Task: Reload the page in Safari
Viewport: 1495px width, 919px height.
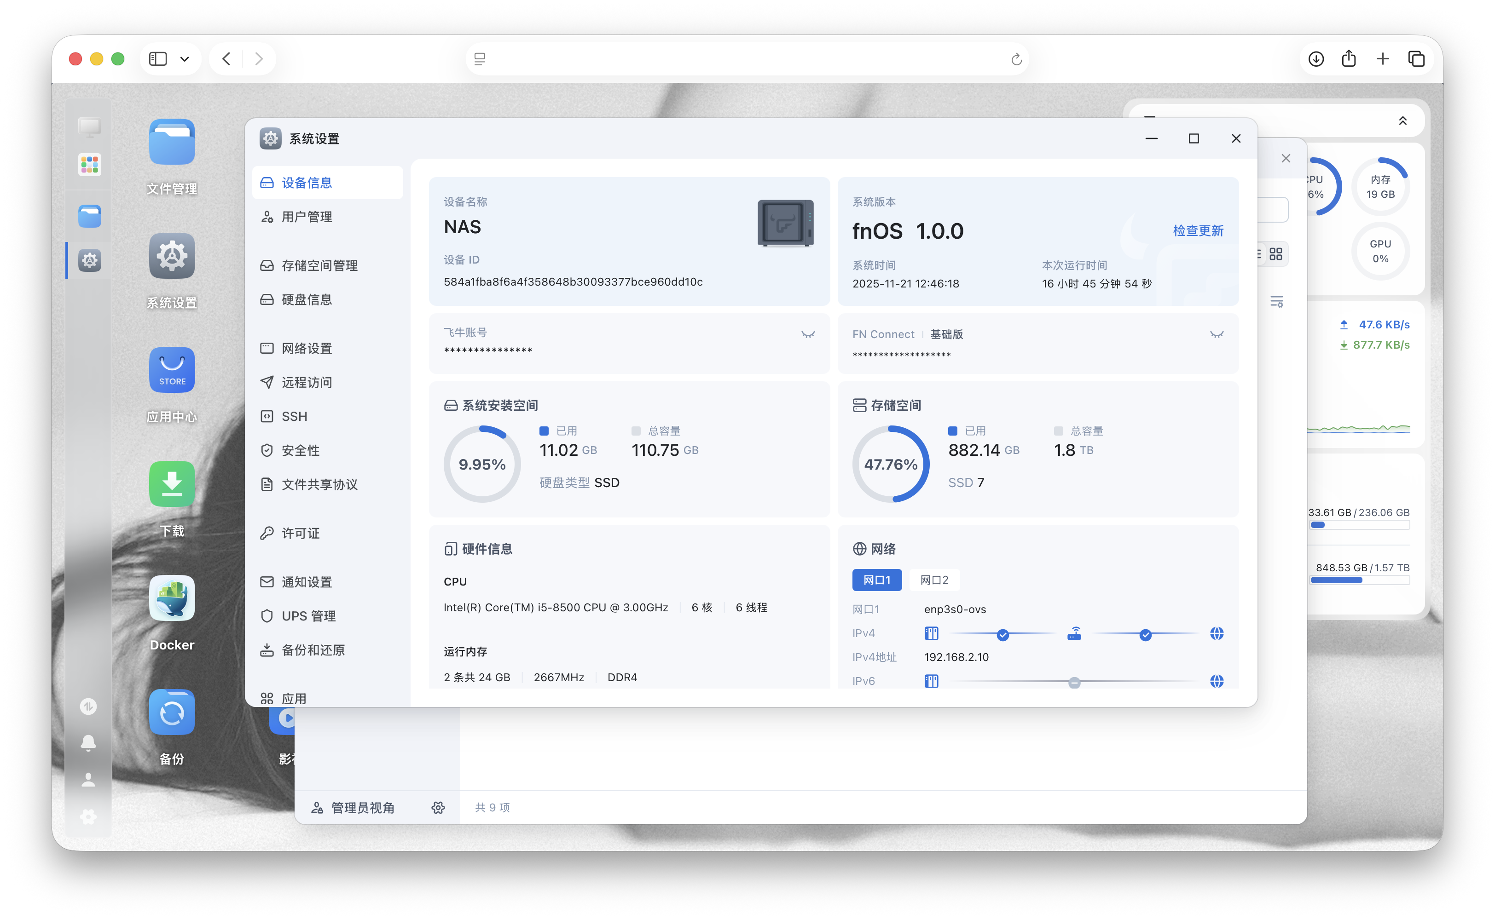Action: tap(1016, 59)
